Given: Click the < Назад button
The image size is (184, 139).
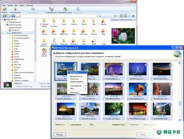Looking at the screenshot, I should click(143, 134).
